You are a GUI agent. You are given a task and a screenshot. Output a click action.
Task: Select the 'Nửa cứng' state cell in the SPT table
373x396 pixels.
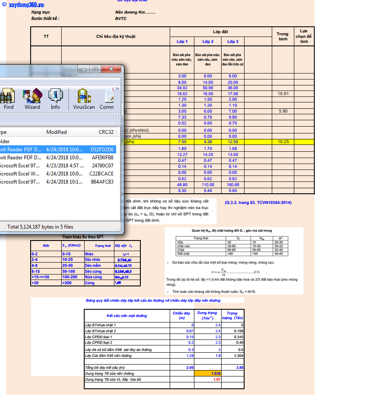99,277
